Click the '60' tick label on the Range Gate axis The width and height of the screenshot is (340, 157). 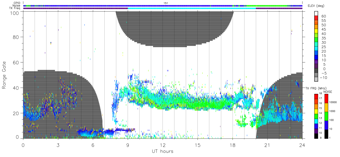point(16,63)
